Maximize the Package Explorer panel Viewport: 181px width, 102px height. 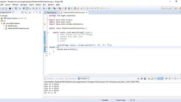pos(40,12)
